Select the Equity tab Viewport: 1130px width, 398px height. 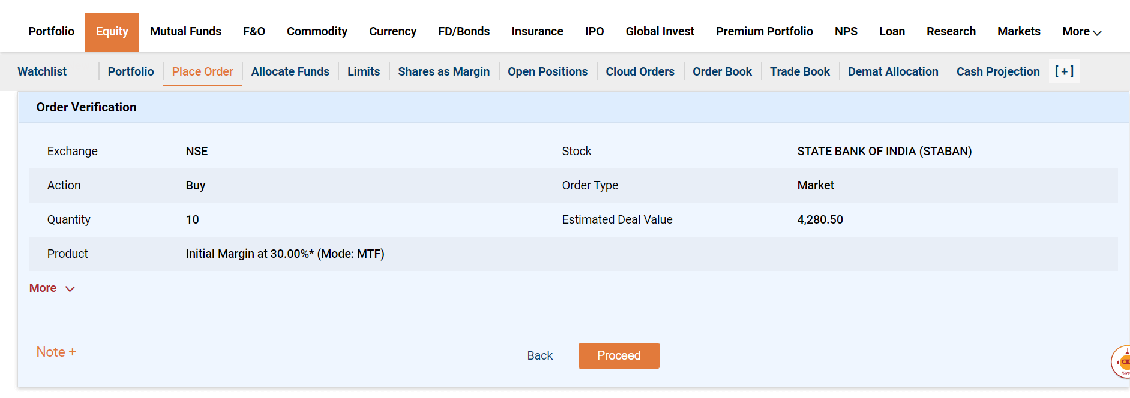pyautogui.click(x=112, y=32)
